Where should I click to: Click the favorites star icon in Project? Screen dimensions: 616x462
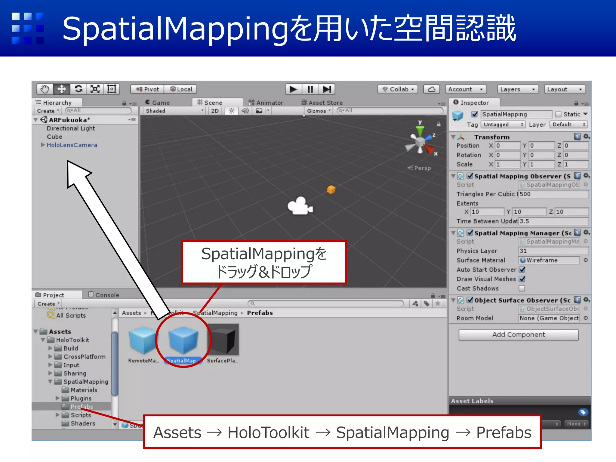click(438, 303)
